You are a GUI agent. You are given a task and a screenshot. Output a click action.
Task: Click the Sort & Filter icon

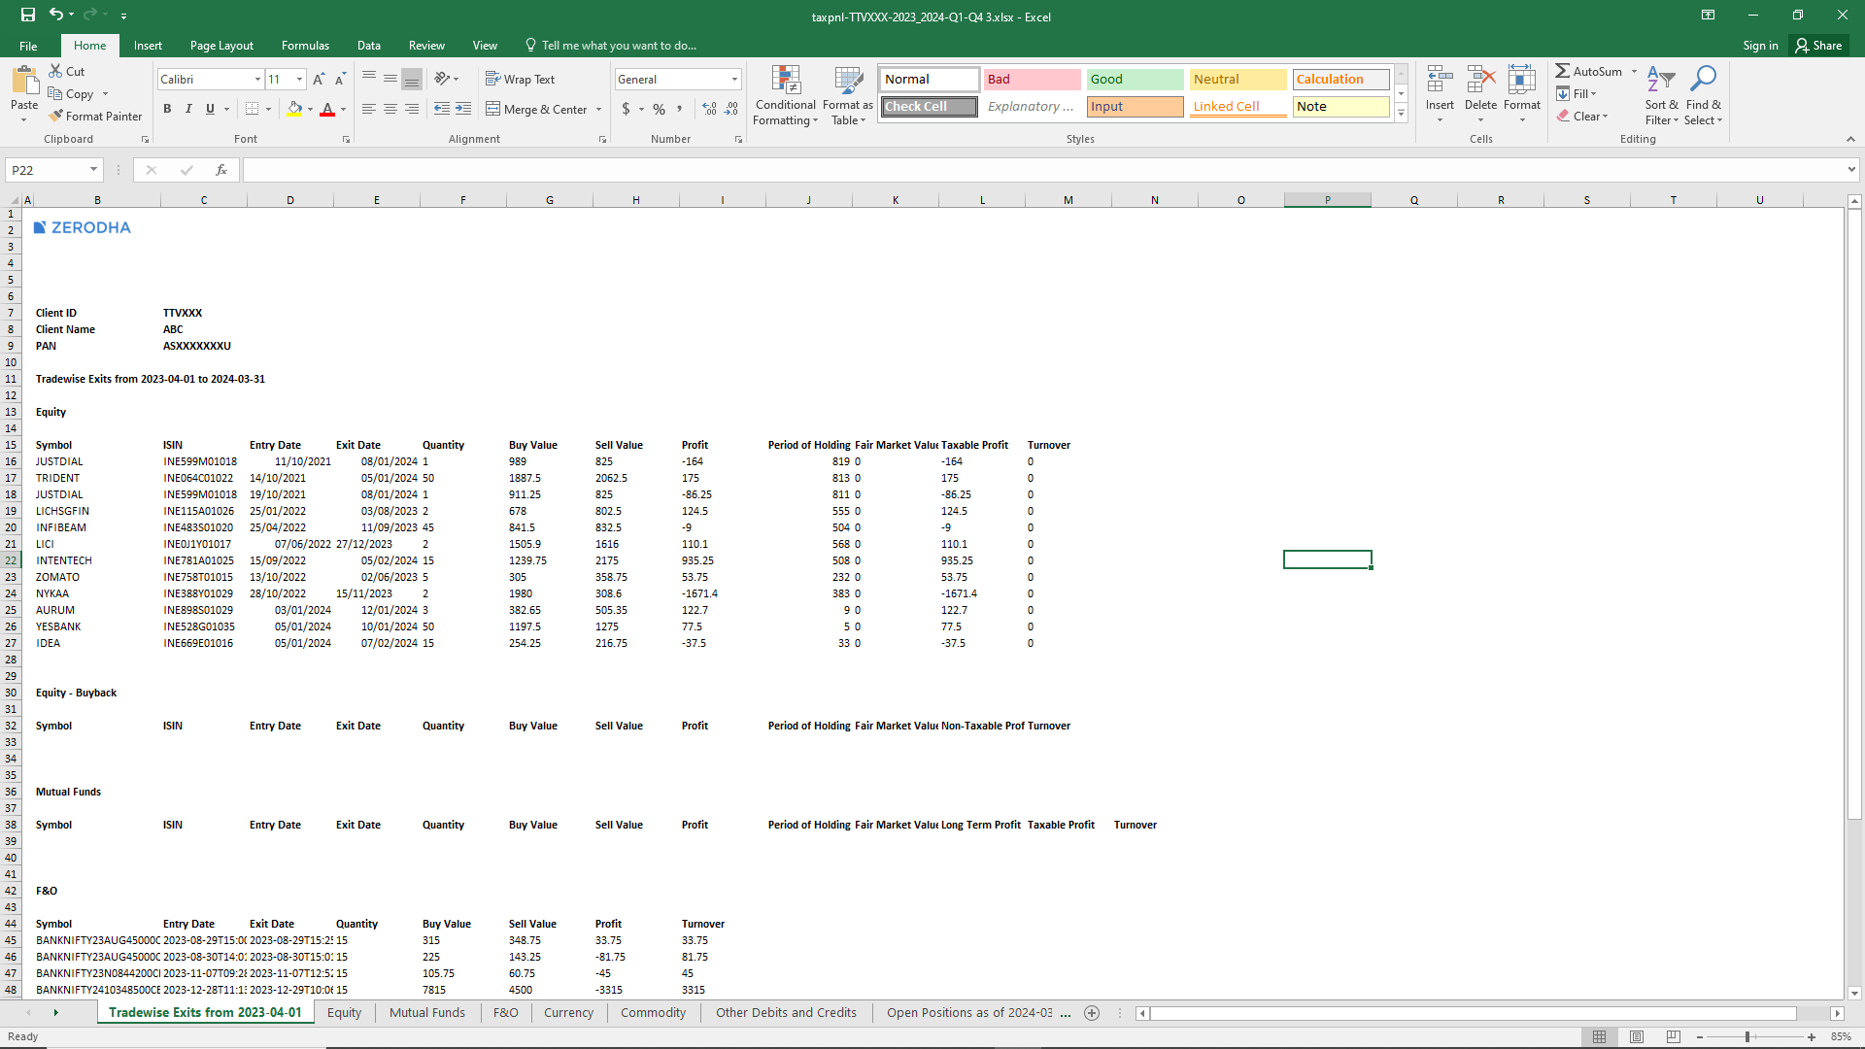pyautogui.click(x=1661, y=81)
